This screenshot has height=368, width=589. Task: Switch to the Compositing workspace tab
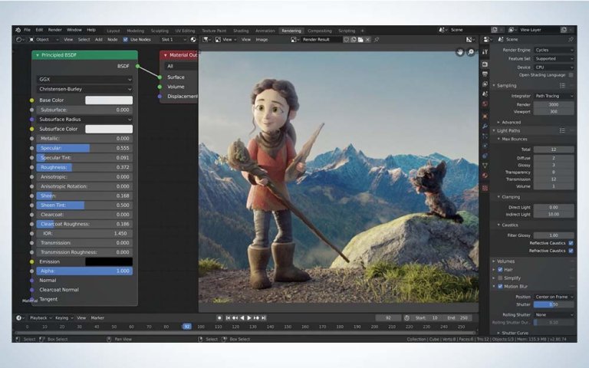coord(320,30)
